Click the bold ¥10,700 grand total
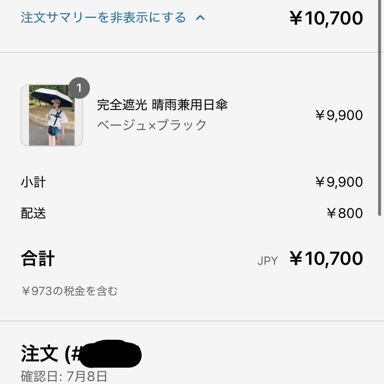This screenshot has height=384, width=384. tap(326, 258)
